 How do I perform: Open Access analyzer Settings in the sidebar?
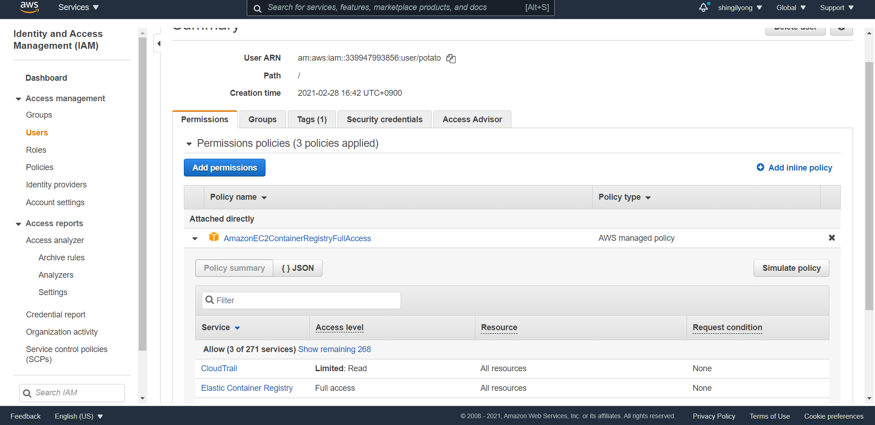click(x=53, y=292)
